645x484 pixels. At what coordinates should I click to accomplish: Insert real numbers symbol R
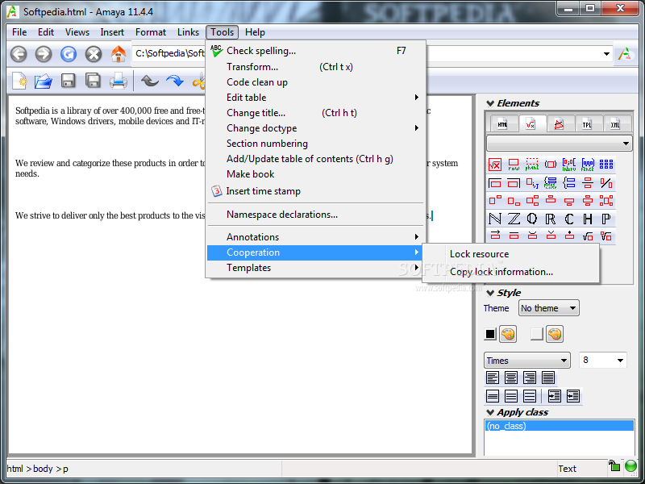point(551,219)
